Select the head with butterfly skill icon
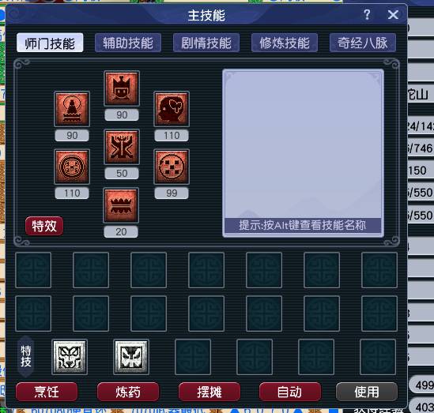 tap(172, 109)
